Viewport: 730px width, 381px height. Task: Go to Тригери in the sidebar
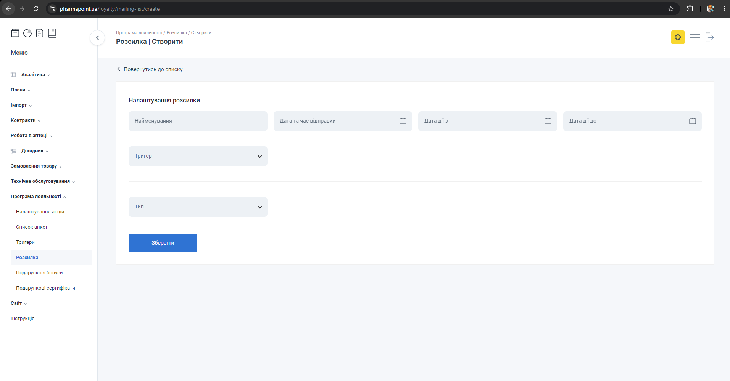pos(25,242)
